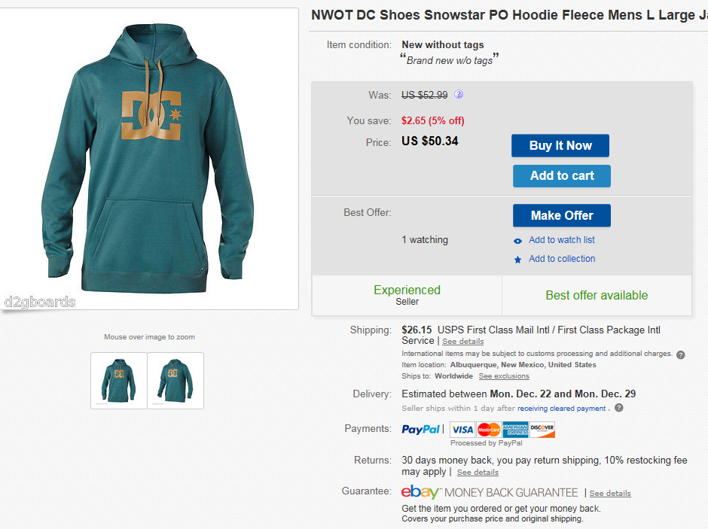The height and width of the screenshot is (529, 708).
Task: Open the Add to watch list link
Action: click(562, 240)
